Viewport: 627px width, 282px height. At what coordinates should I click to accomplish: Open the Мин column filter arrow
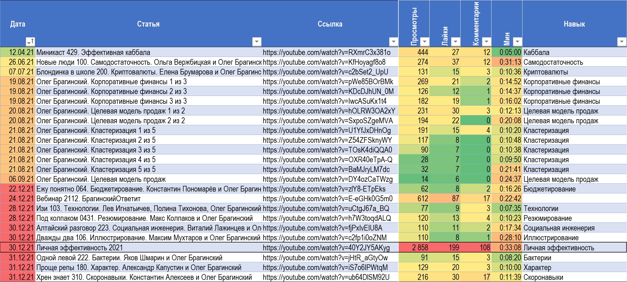[517, 42]
